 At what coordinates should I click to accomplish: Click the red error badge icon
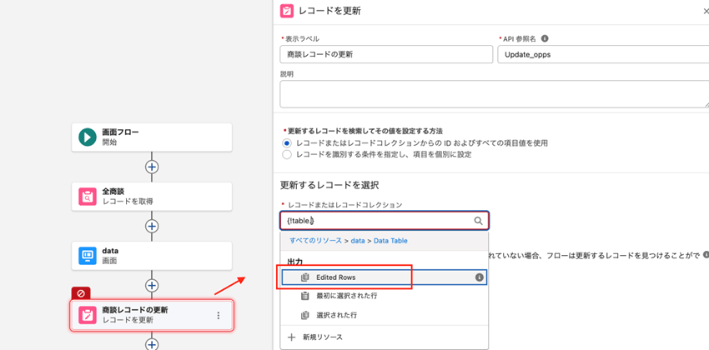point(81,293)
